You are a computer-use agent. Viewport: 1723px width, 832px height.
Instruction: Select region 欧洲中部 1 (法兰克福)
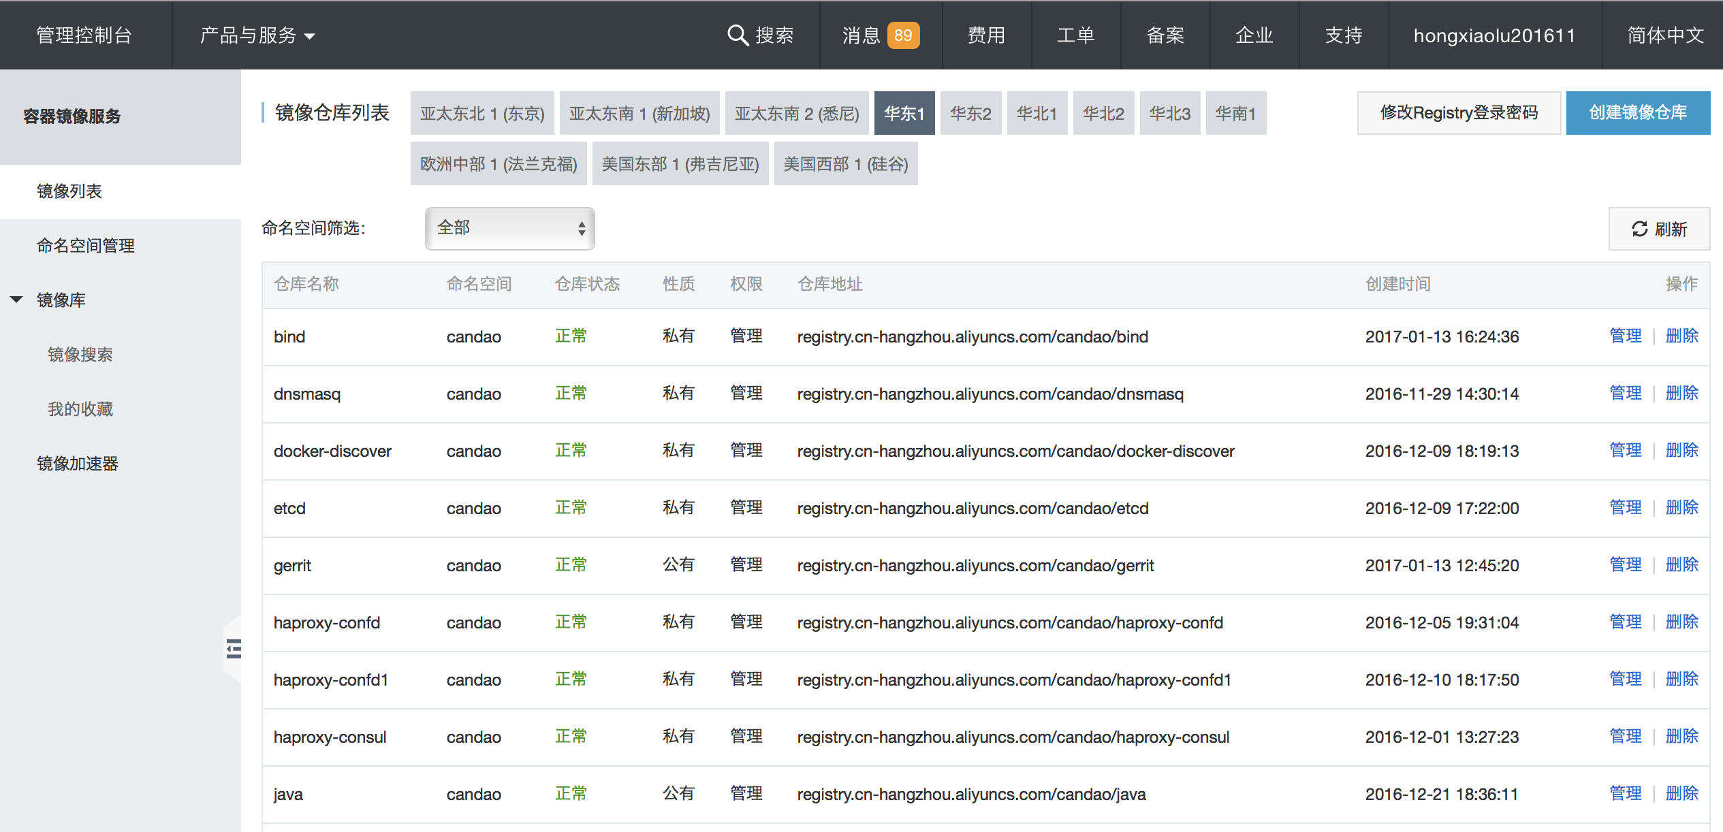click(x=499, y=163)
